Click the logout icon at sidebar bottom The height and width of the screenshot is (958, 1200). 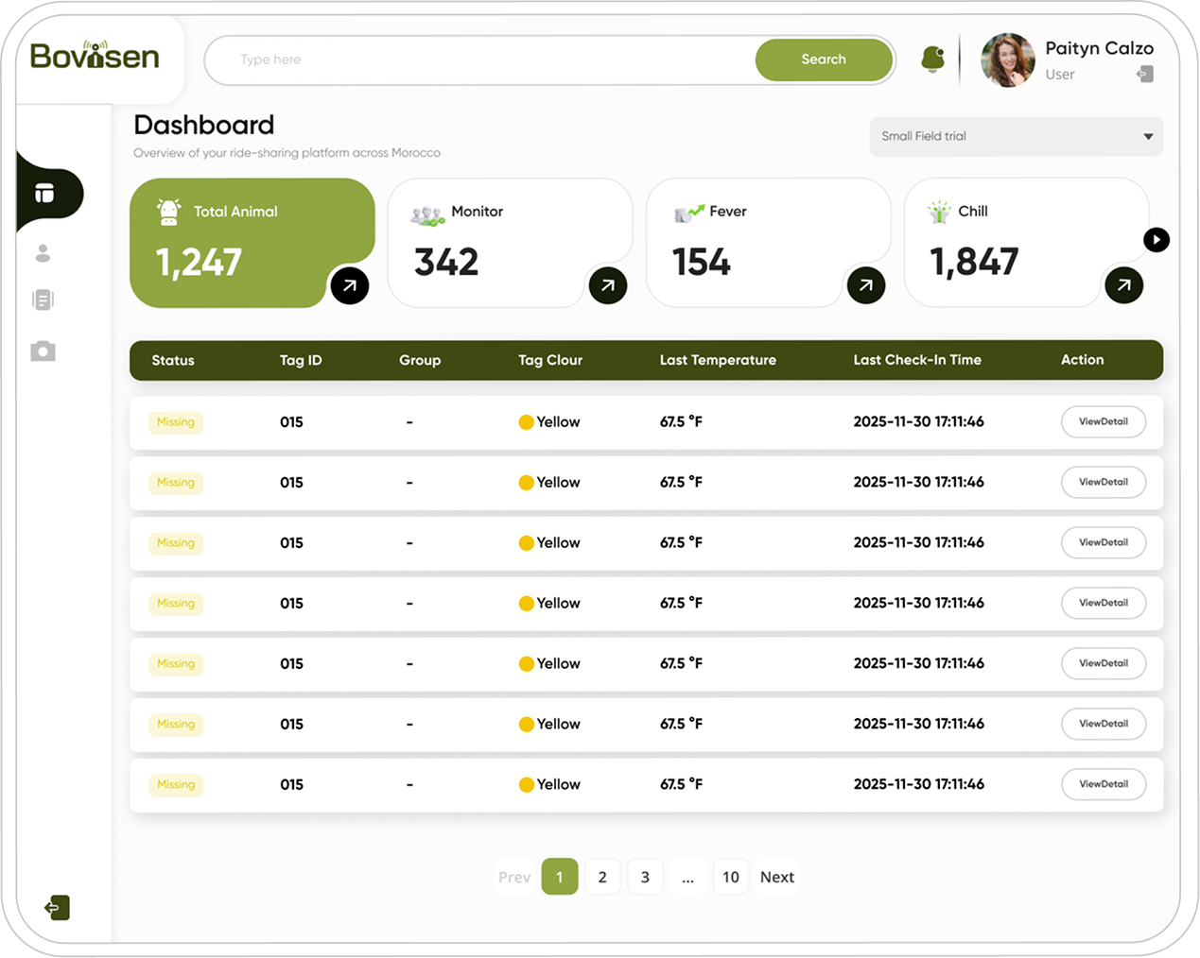pyautogui.click(x=57, y=908)
